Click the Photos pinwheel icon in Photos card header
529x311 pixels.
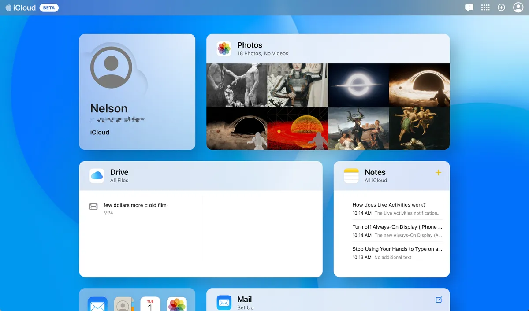(x=224, y=48)
